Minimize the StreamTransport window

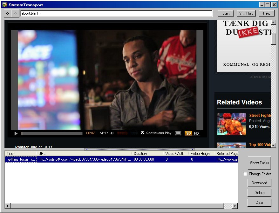tap(262, 5)
